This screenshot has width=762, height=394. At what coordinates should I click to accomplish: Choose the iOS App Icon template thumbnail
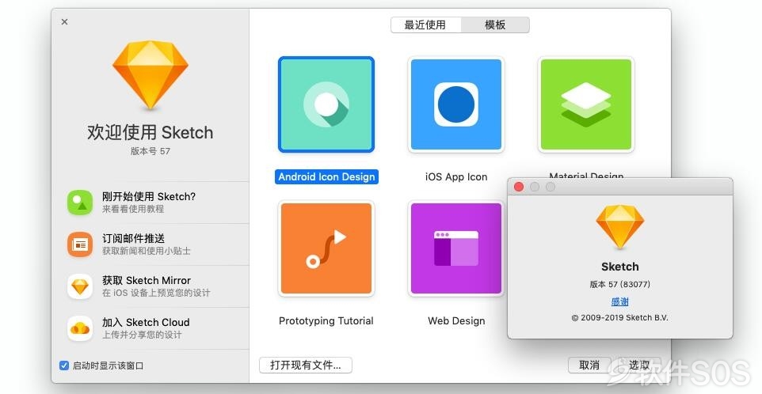point(455,104)
